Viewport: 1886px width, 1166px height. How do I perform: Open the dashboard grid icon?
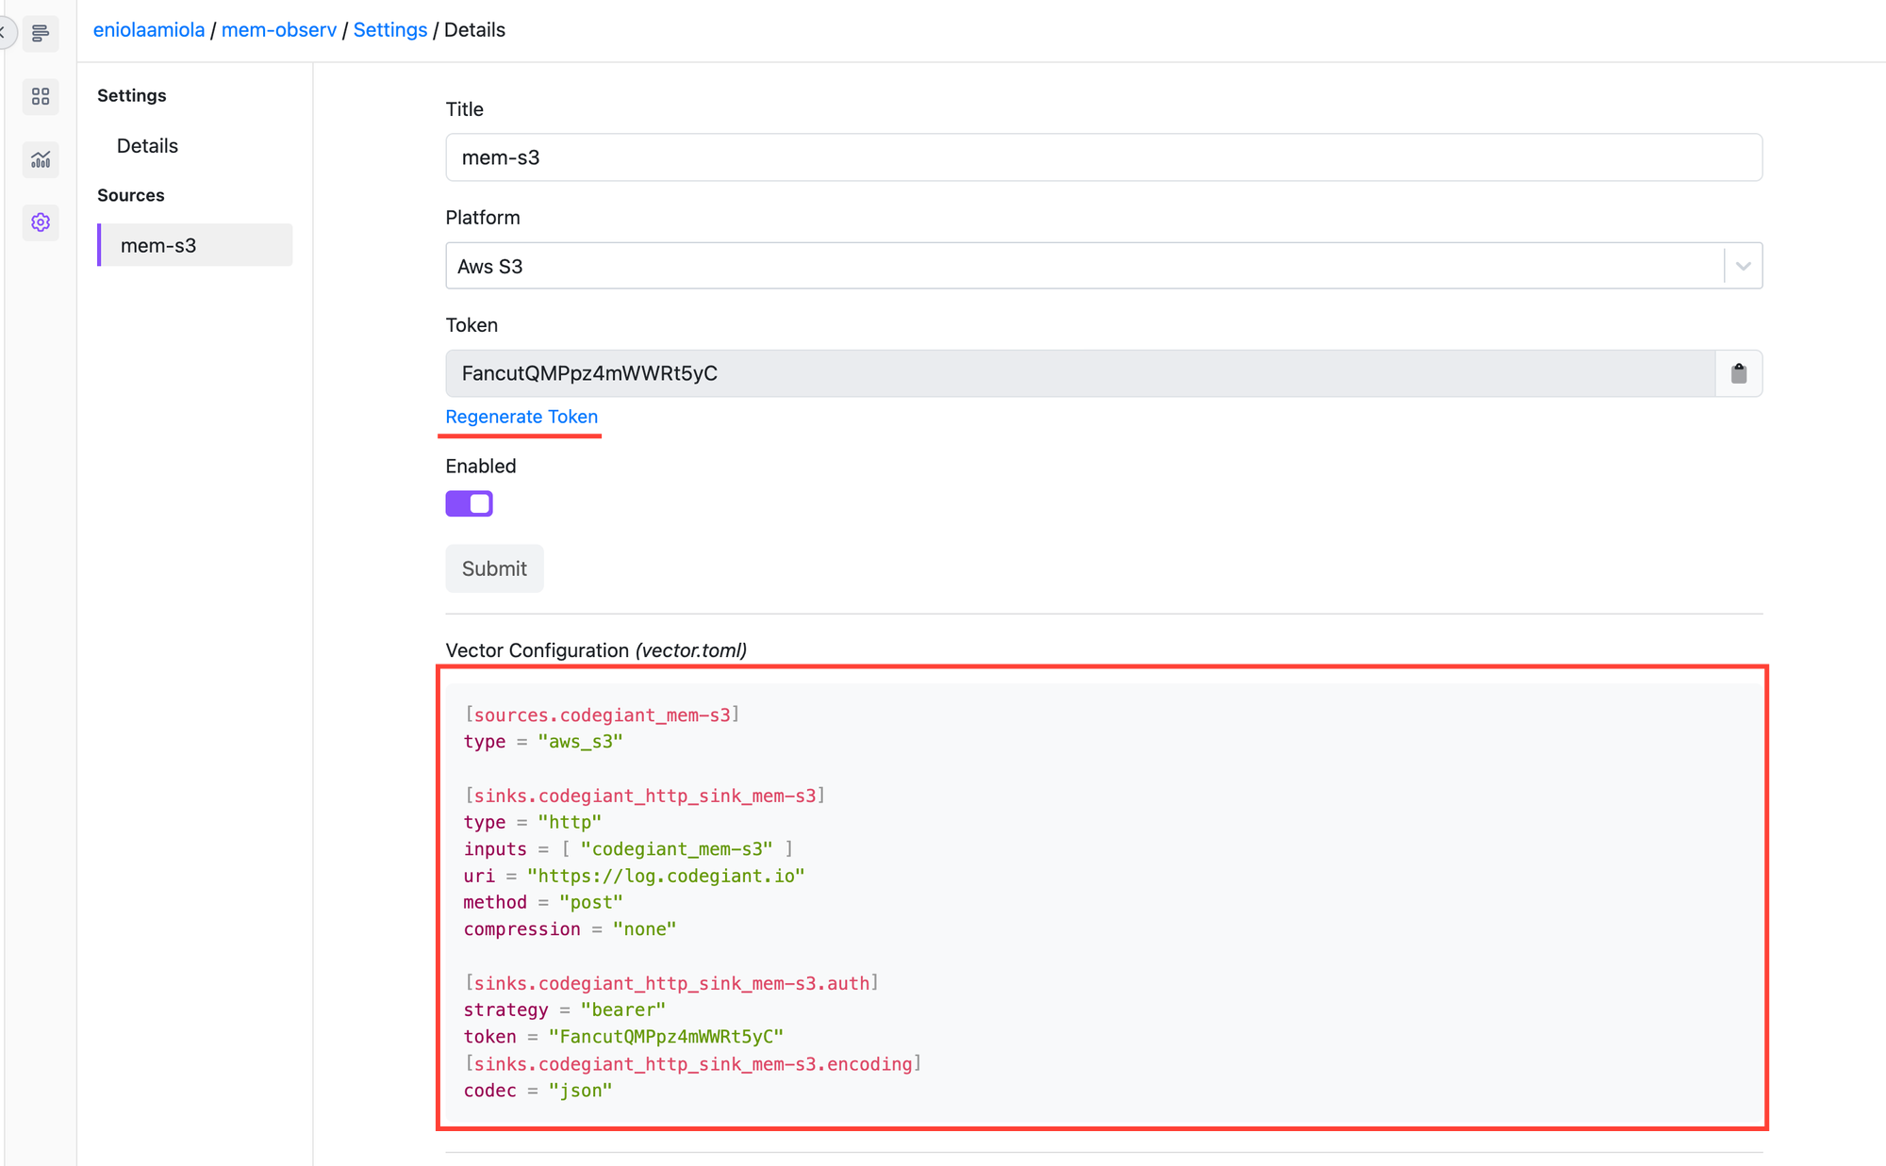[x=40, y=96]
